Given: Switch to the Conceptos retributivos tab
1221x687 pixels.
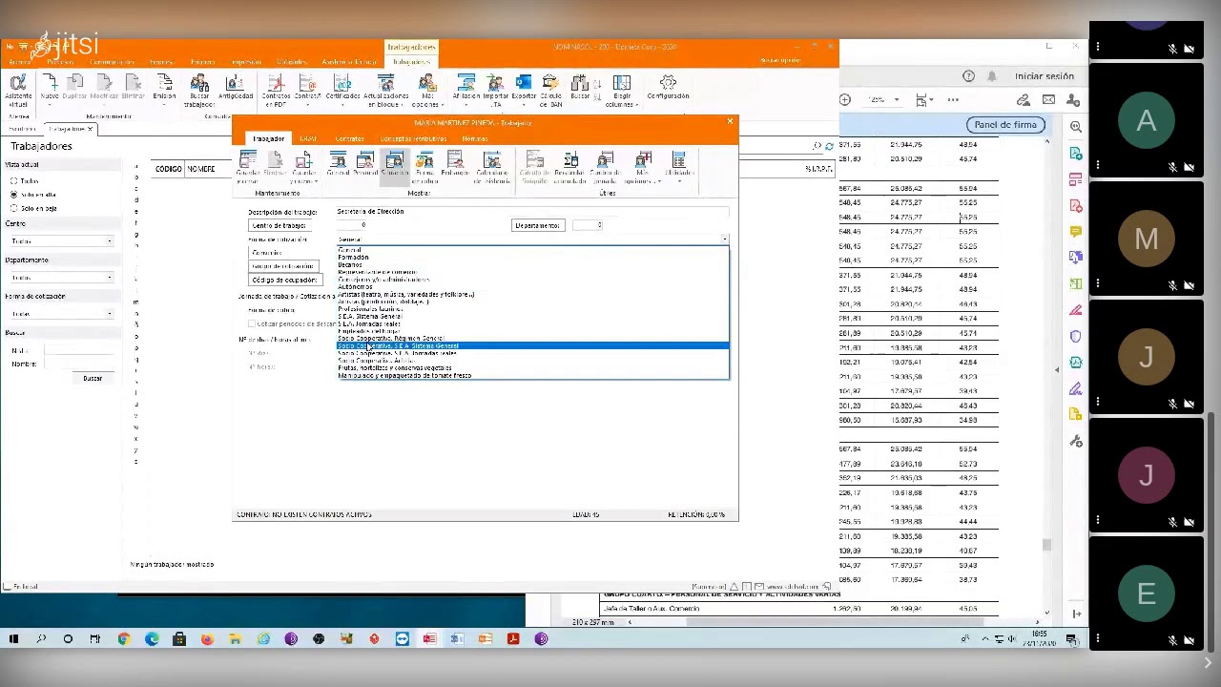Looking at the screenshot, I should pyautogui.click(x=413, y=139).
